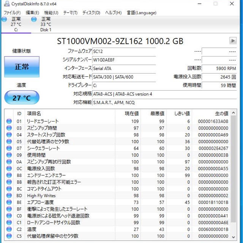The height and width of the screenshot is (243, 243).
Task: Click raw value 0000002E4267
Action: (x=213, y=148)
